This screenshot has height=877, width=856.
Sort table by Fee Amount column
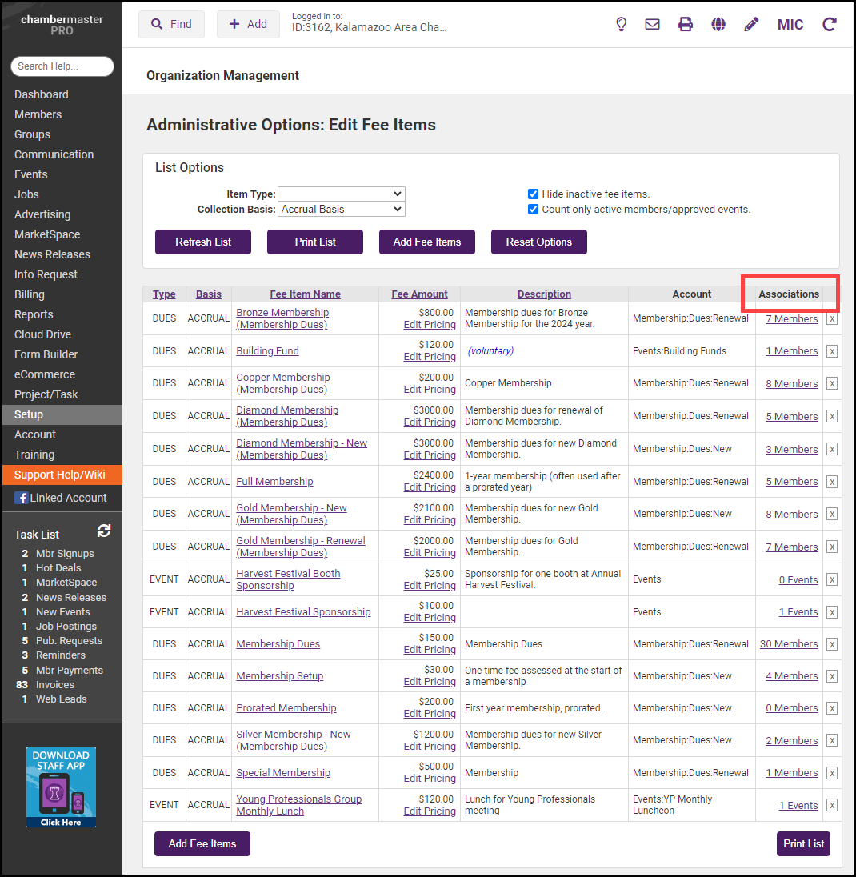point(419,294)
